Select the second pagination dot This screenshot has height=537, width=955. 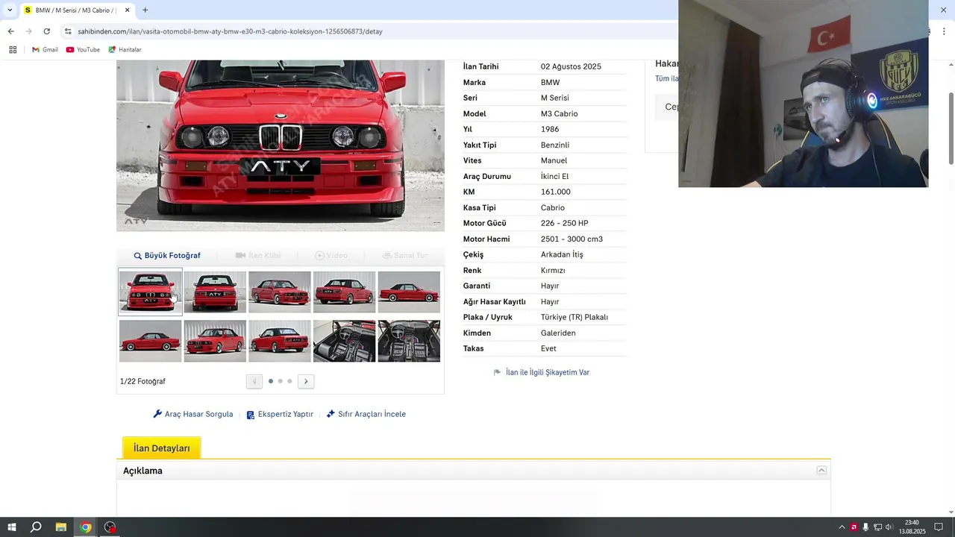click(280, 381)
